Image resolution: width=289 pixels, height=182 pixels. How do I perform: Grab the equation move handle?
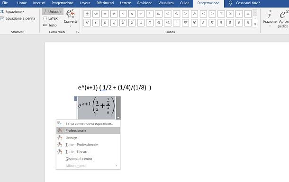[x=75, y=99]
